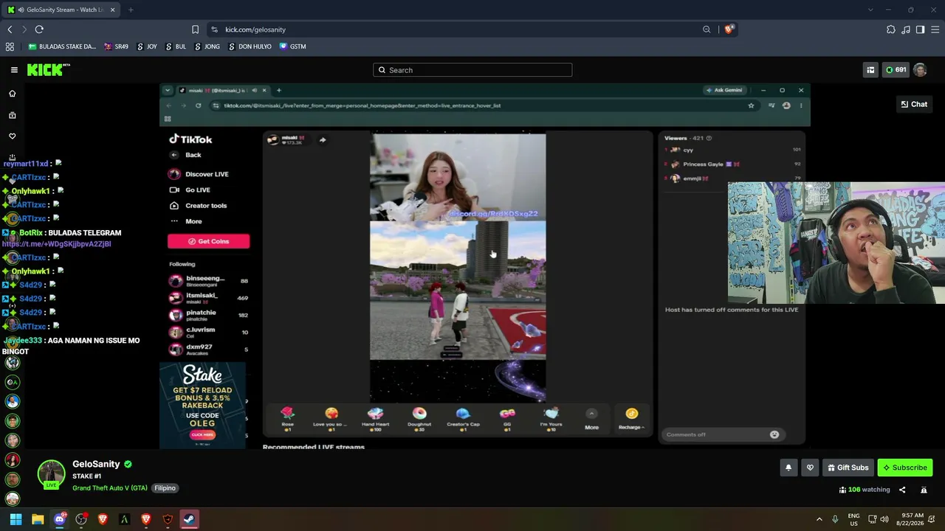Viewport: 945px width, 531px height.
Task: Click the verified badge next to GeloSanity
Action: point(128,464)
